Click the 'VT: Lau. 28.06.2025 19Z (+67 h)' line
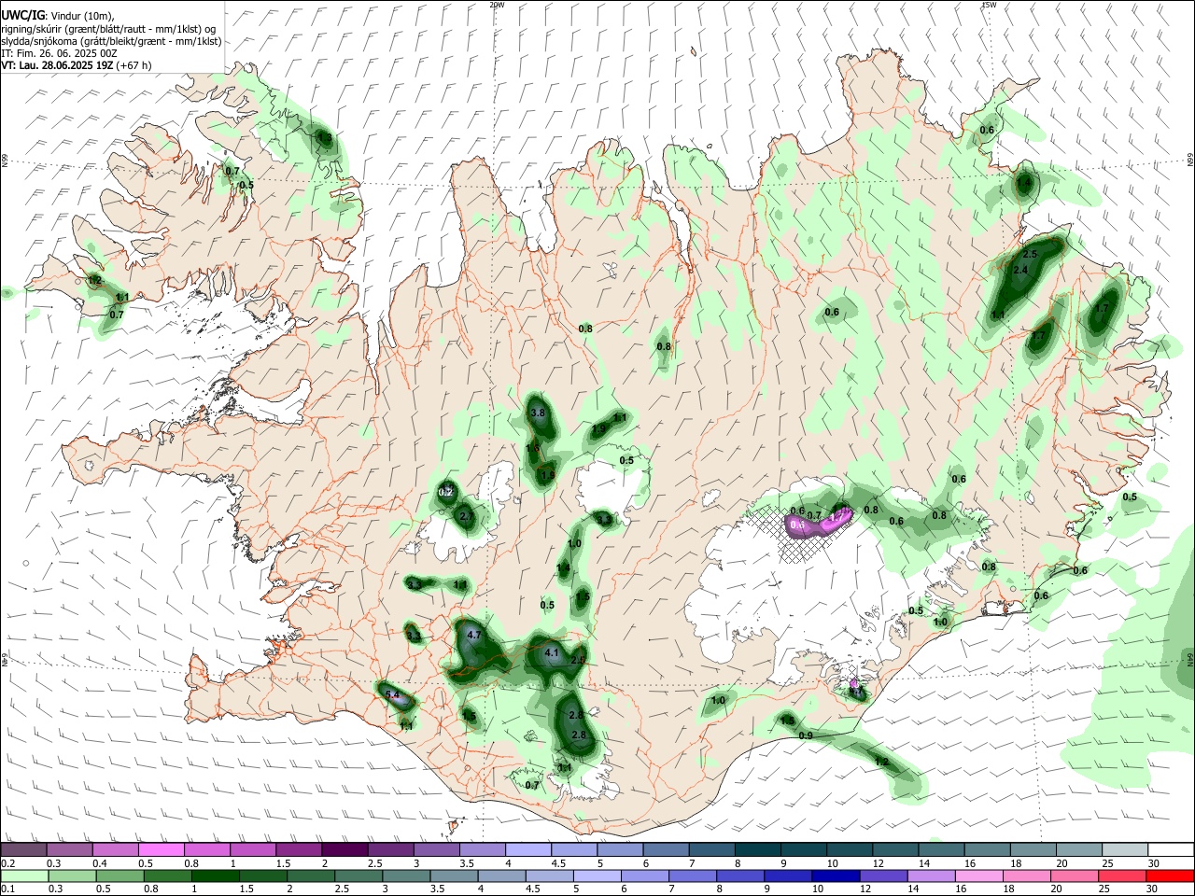 click(77, 65)
